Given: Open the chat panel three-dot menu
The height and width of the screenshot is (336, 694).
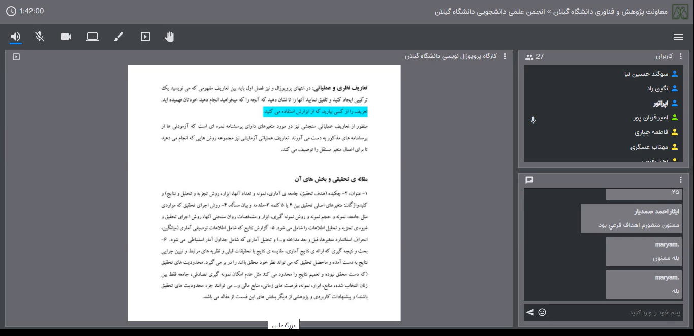Looking at the screenshot, I should coord(681,180).
